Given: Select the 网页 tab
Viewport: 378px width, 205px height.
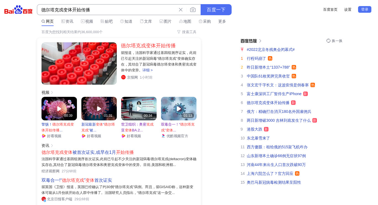Looking at the screenshot, I should [x=48, y=21].
